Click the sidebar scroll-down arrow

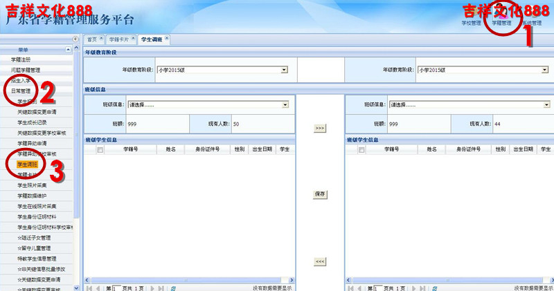point(76,288)
